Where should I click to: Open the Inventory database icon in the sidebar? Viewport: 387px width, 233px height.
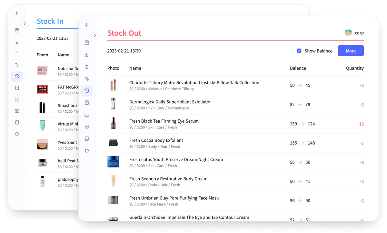pos(86,138)
